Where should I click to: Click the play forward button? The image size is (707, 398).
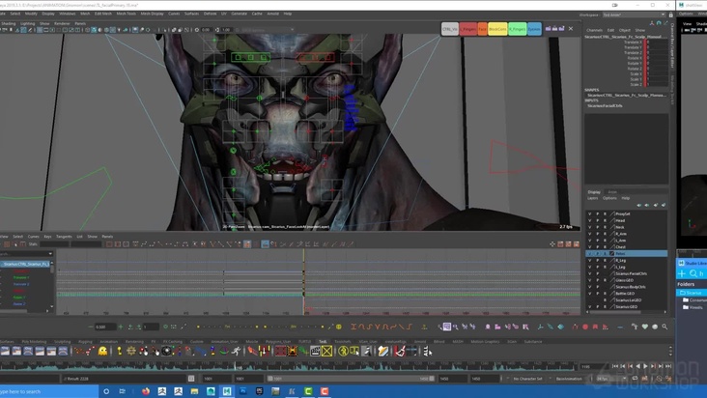tap(646, 366)
